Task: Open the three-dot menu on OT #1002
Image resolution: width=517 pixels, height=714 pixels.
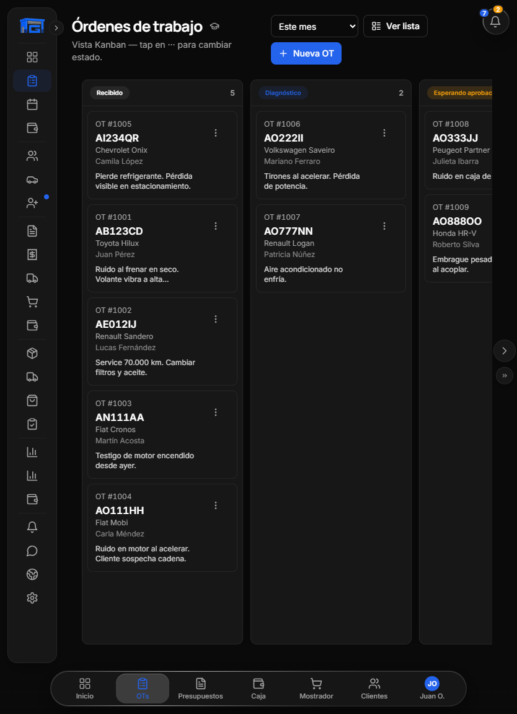Action: pos(216,319)
